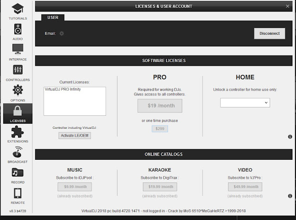
Task: Click 'already subscribed' under KARAOKE
Action: pos(160,196)
